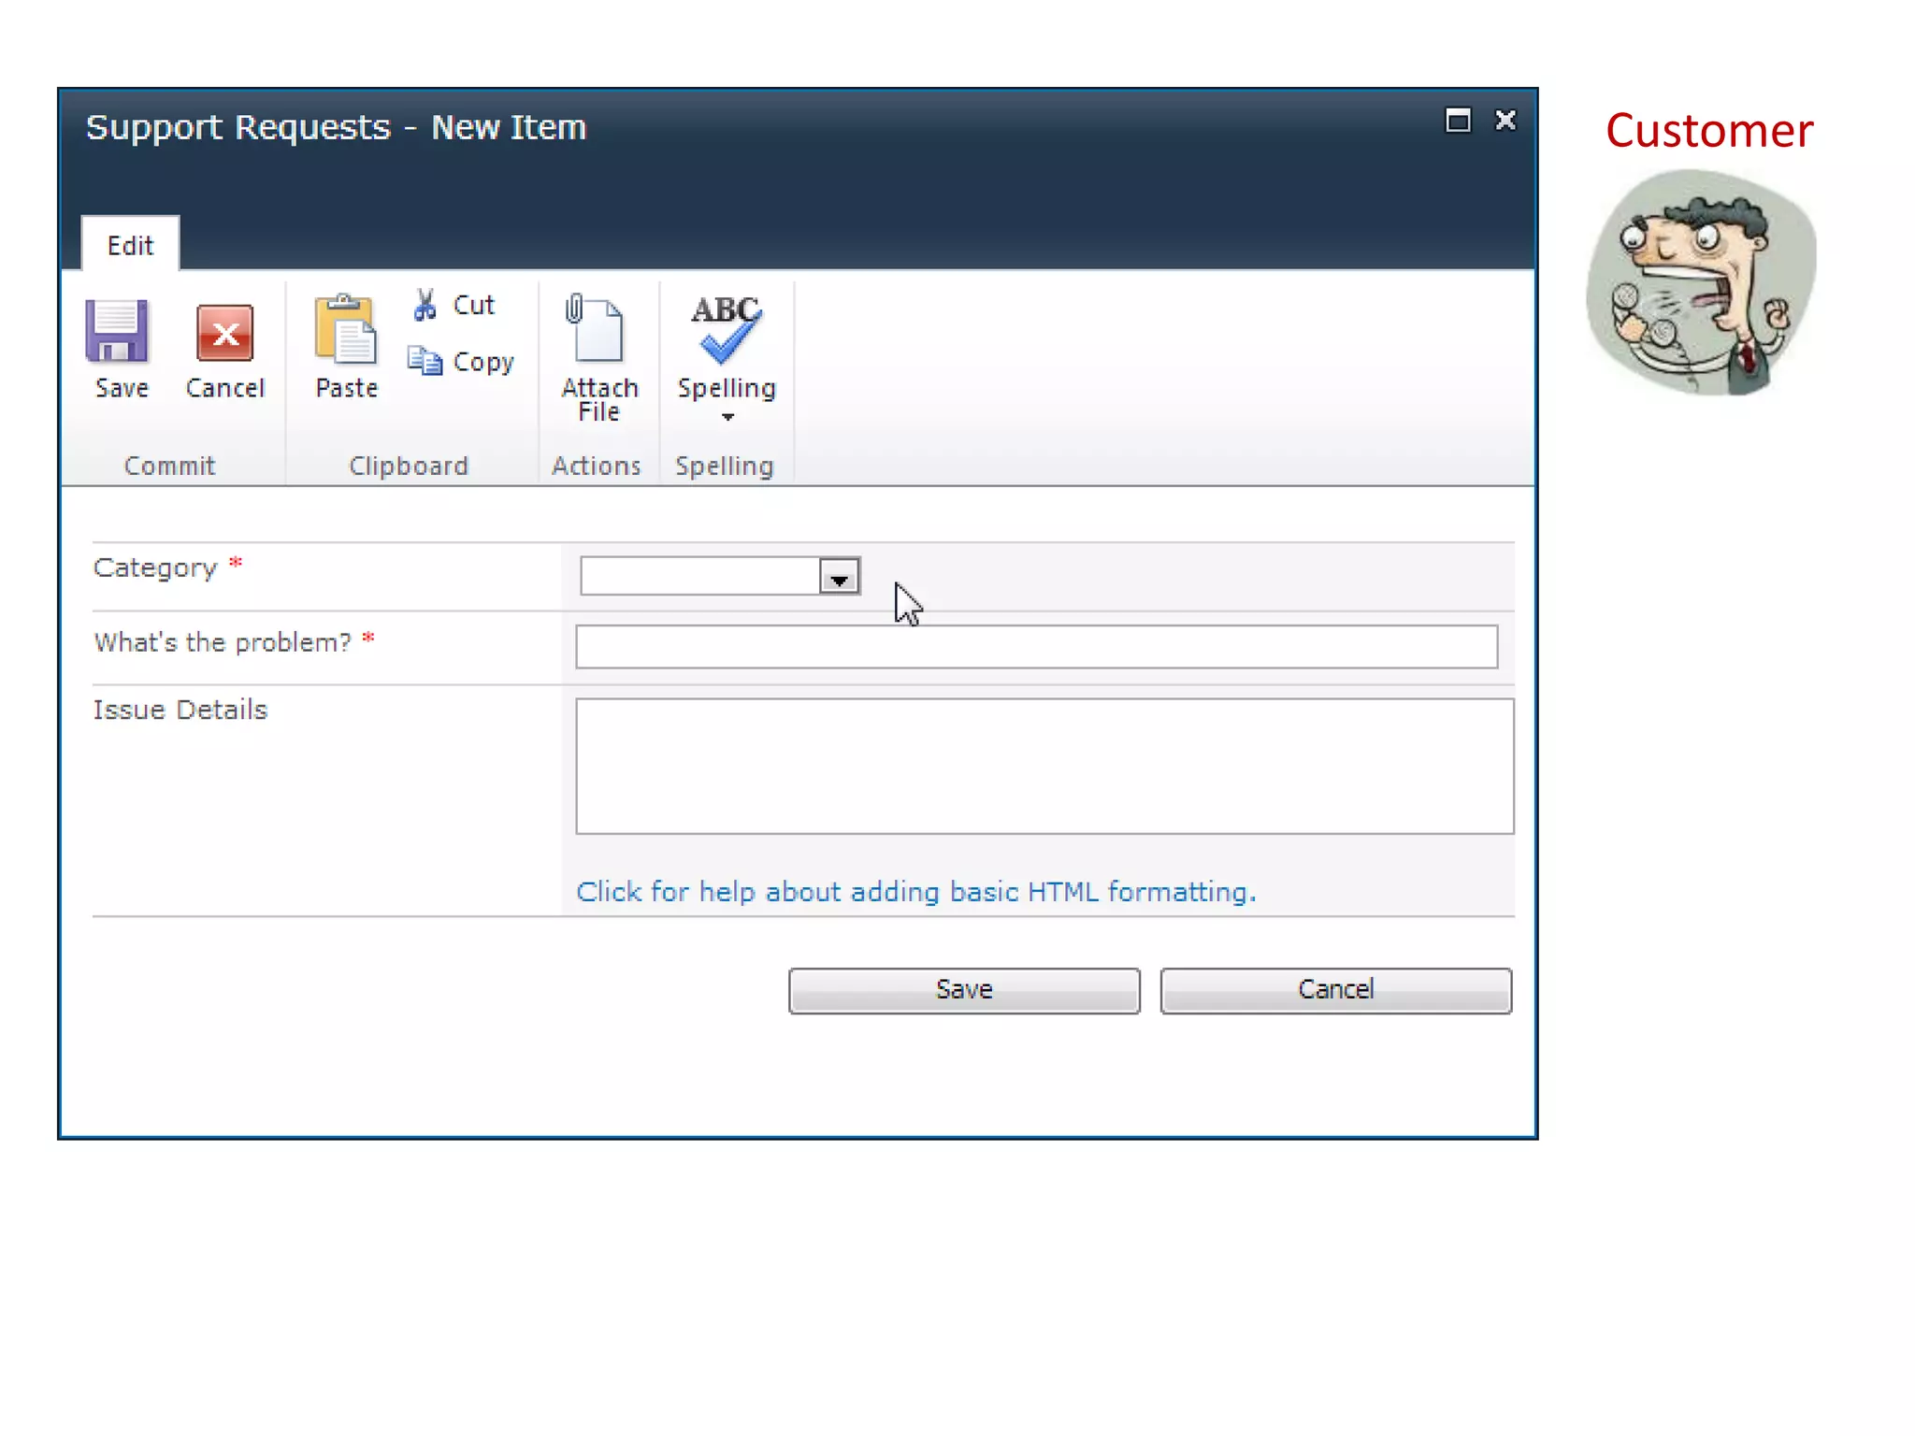Expand the Spelling dropdown arrow

[x=727, y=417]
